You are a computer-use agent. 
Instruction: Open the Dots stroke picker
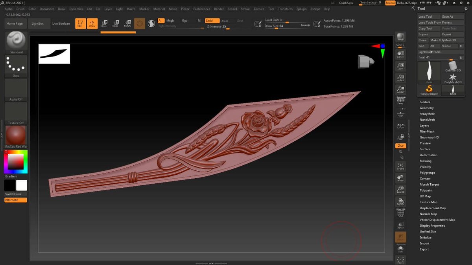tap(16, 66)
